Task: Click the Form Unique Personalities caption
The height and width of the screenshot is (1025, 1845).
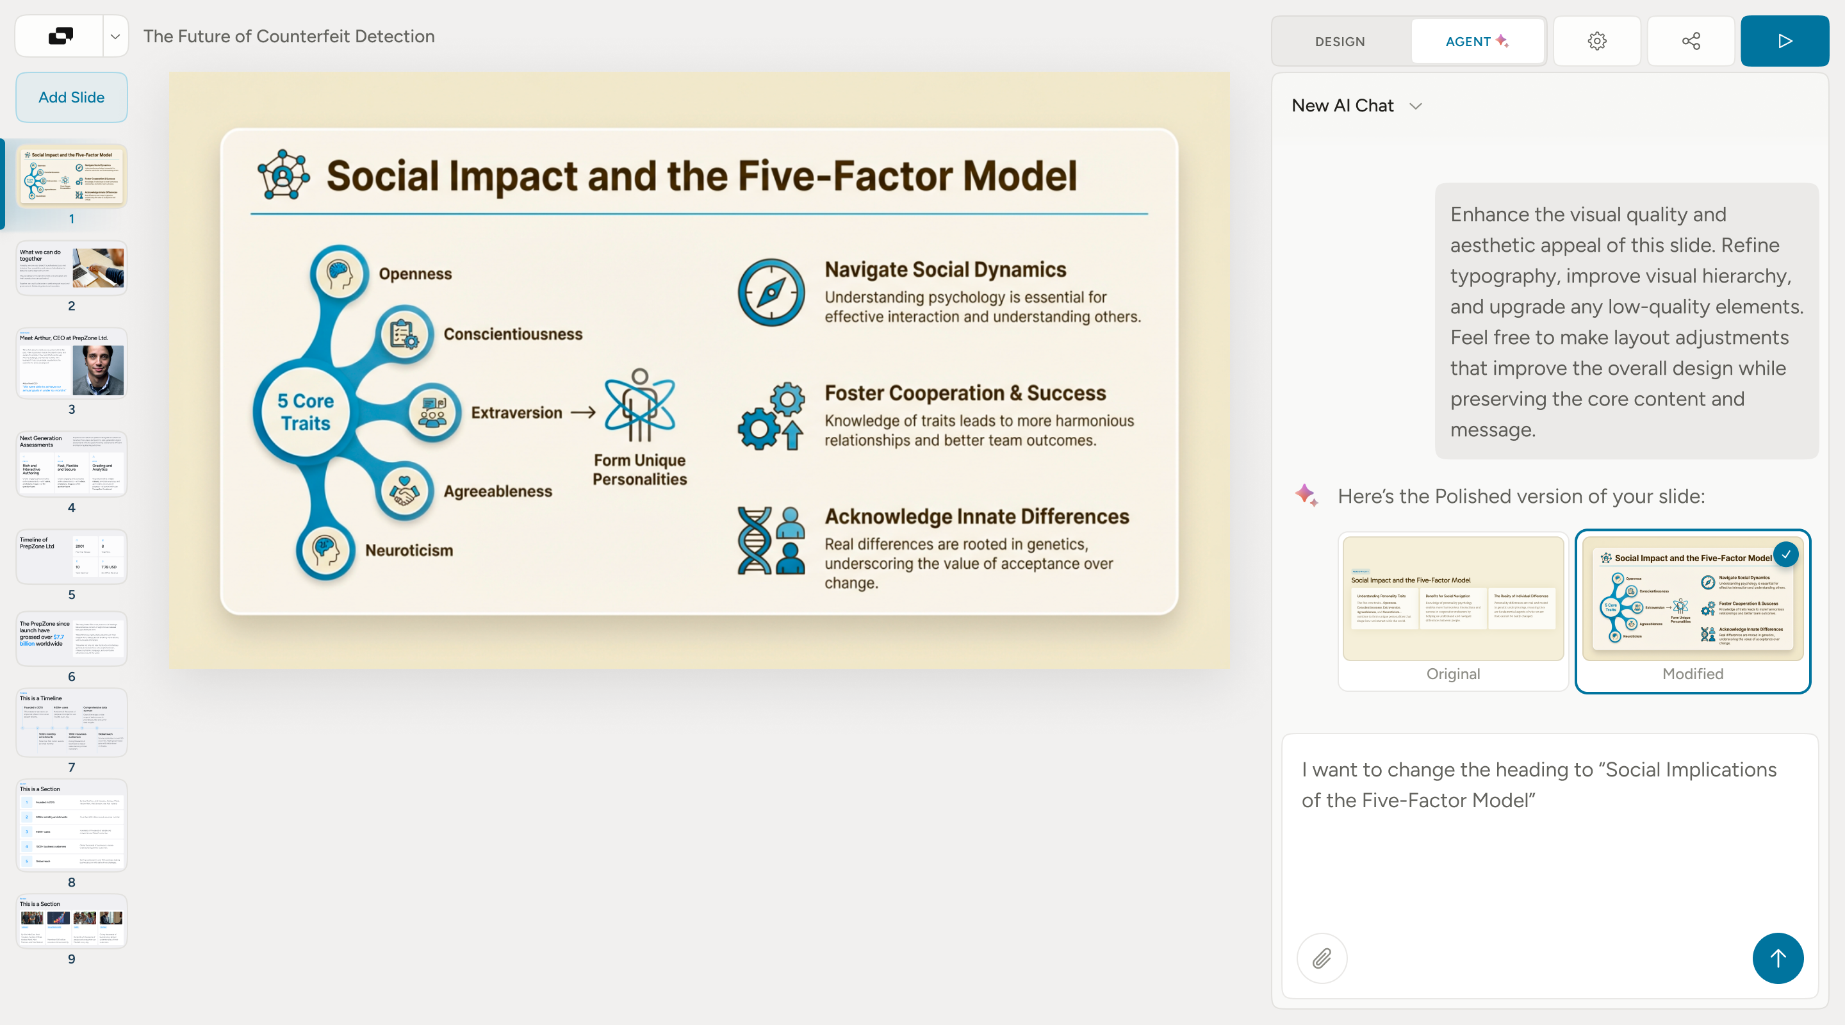Action: 639,470
